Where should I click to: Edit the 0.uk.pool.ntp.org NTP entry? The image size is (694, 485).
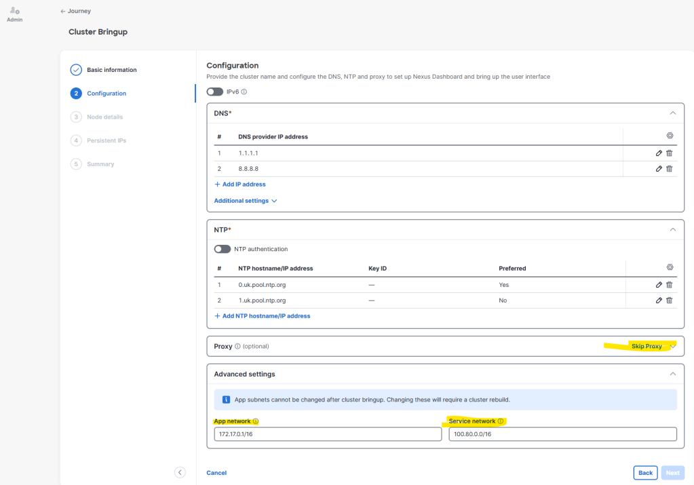pos(659,285)
